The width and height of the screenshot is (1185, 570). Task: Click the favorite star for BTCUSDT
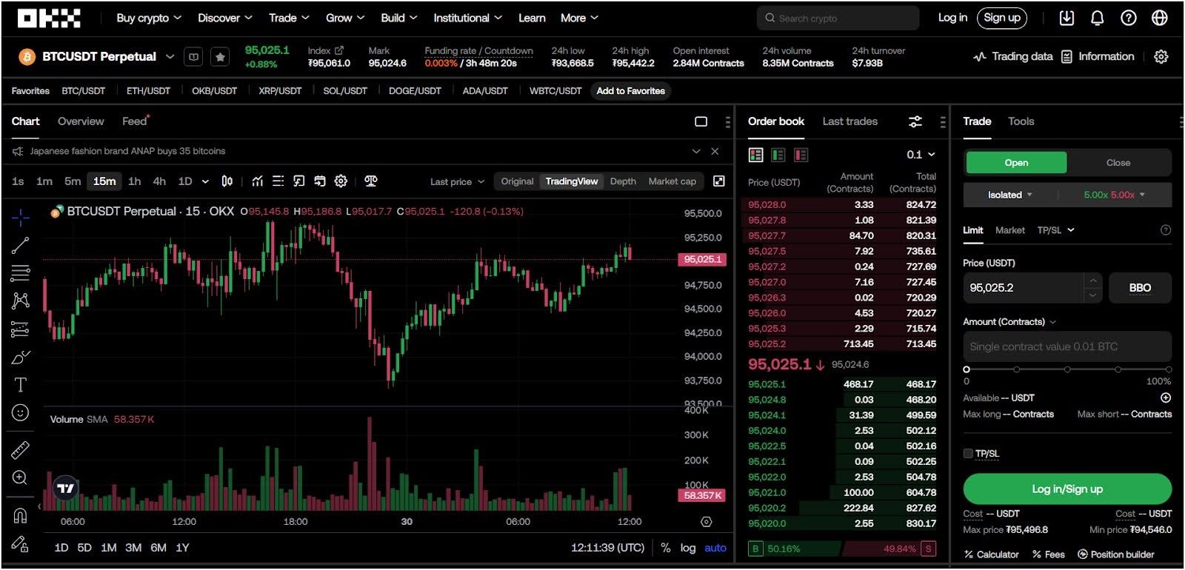pos(220,56)
